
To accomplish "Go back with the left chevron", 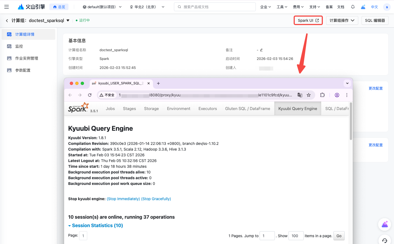I will [x=7, y=20].
